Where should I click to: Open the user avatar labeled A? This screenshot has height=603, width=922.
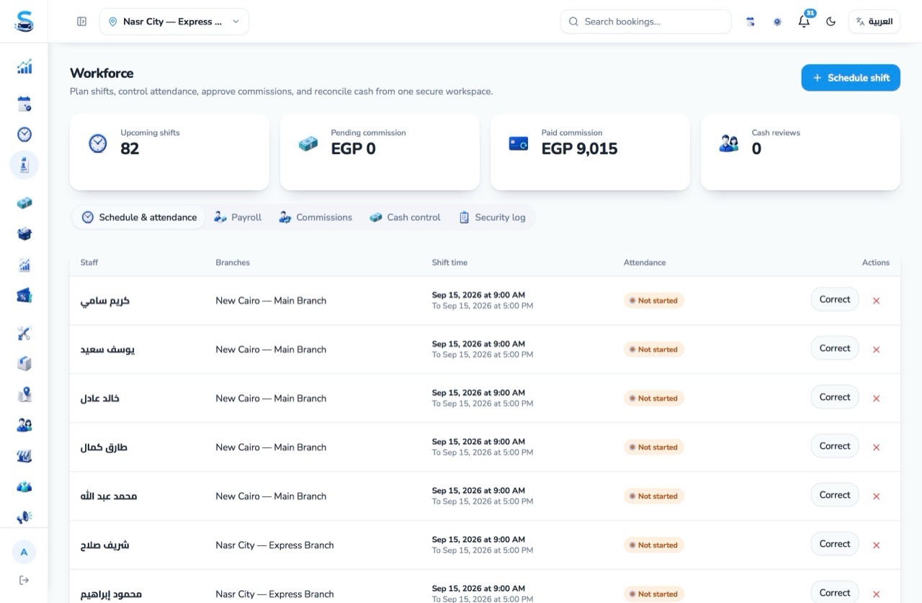24,552
